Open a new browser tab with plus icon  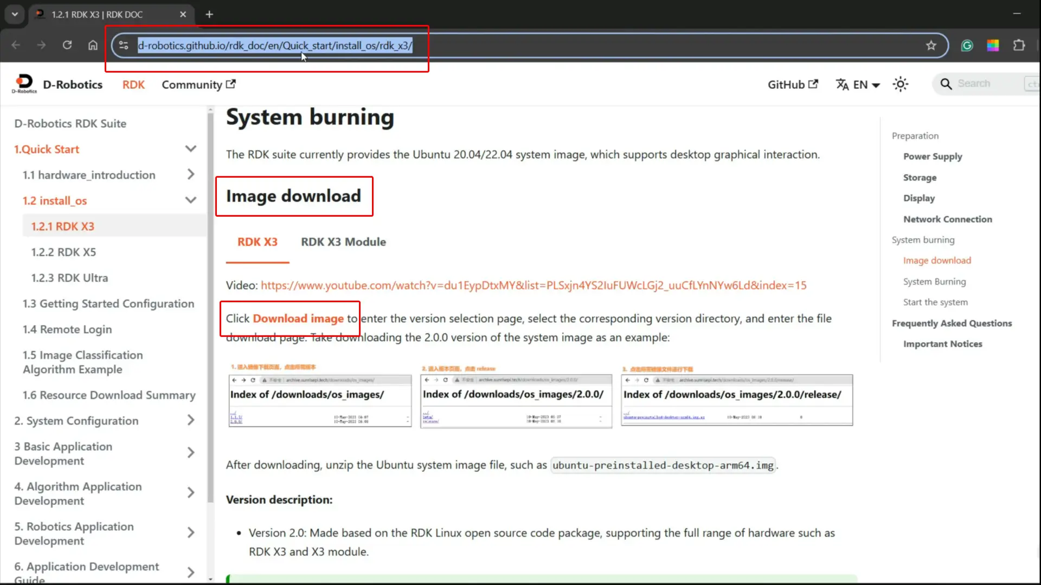tap(209, 15)
